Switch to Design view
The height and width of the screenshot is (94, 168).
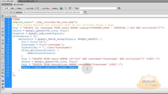click(19, 8)
